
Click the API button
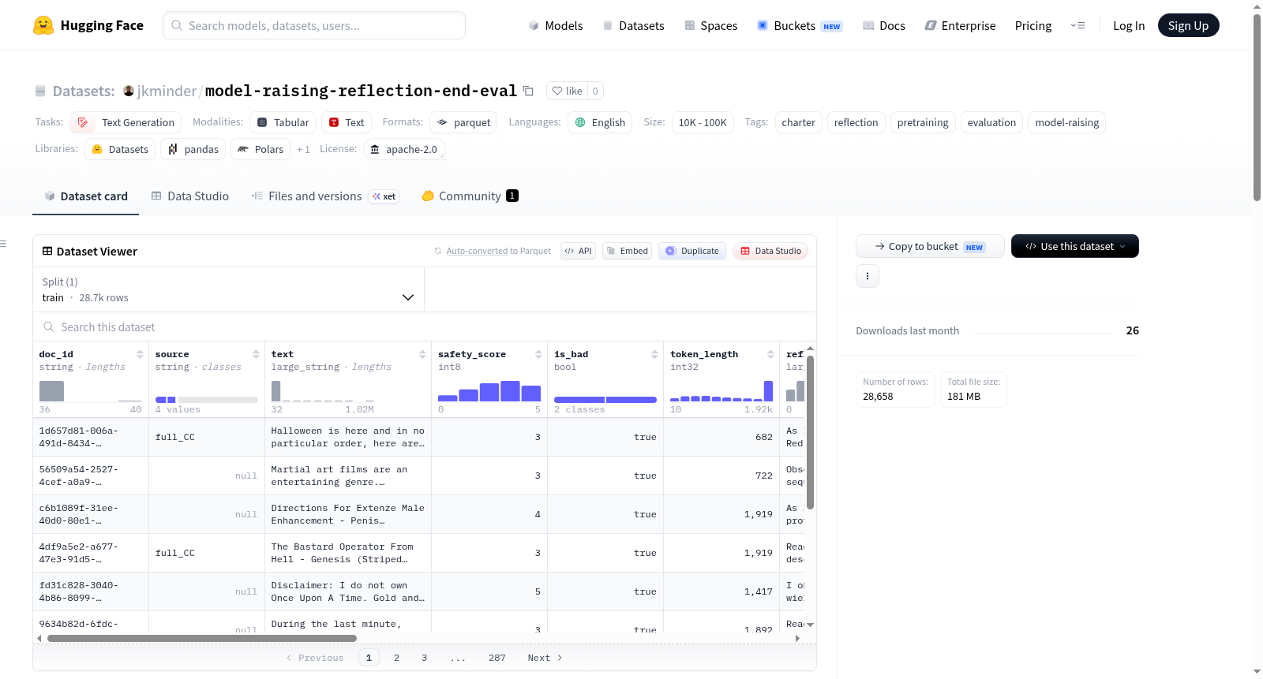(x=578, y=251)
